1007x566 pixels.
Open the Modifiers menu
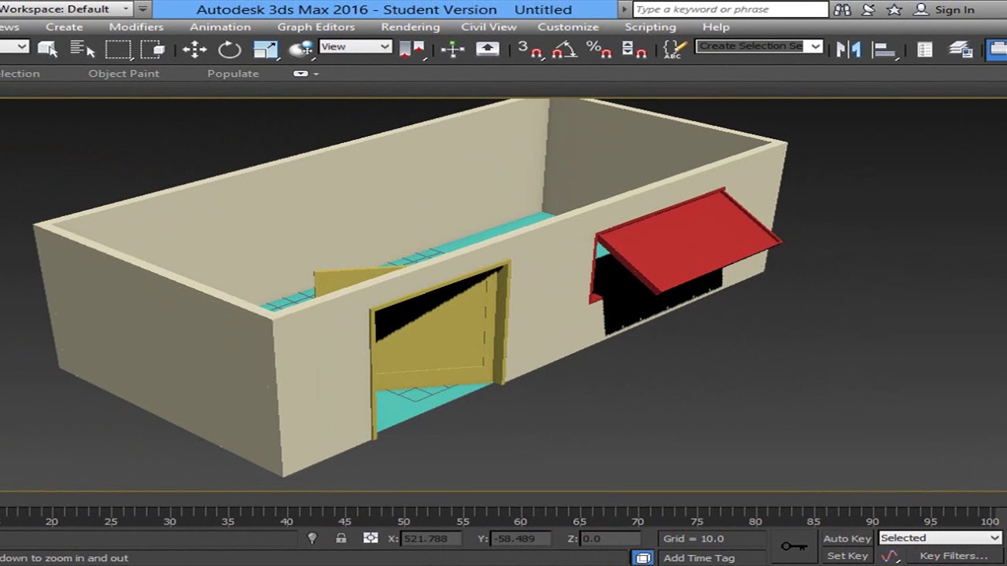point(136,27)
